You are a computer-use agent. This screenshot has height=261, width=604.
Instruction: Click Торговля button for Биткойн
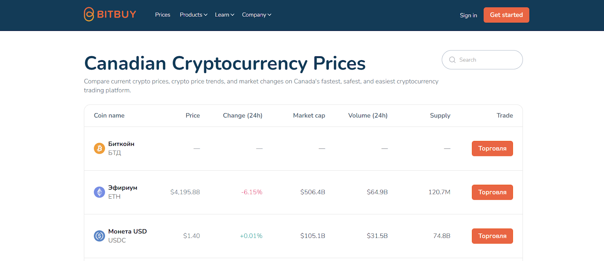pos(492,148)
